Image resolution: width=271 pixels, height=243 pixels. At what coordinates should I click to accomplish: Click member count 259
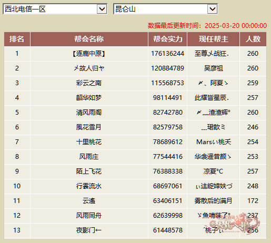coord(253,83)
